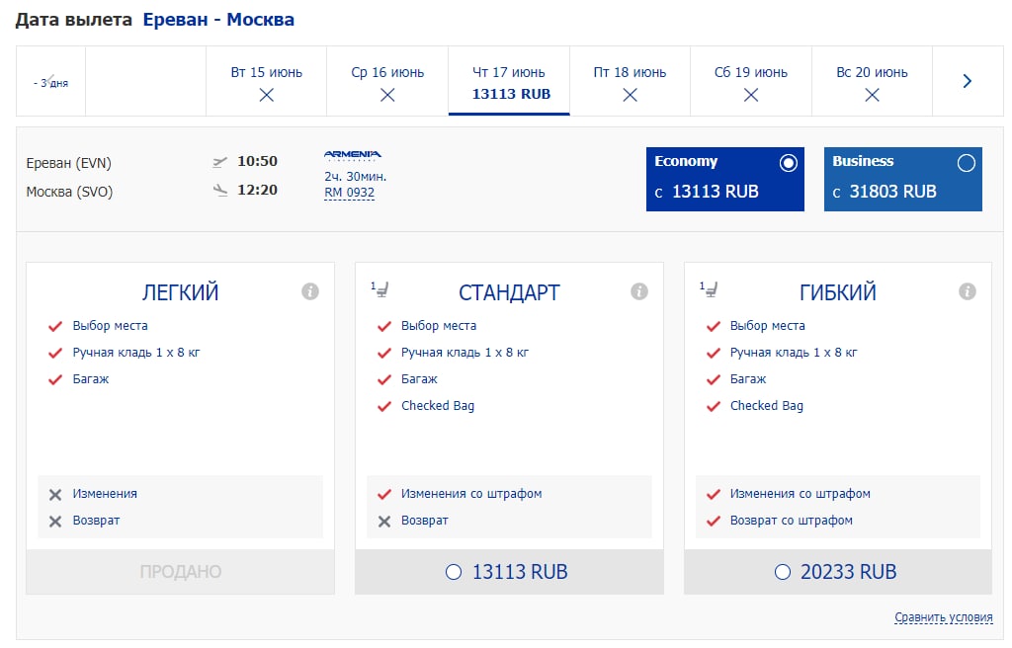Image resolution: width=1012 pixels, height=648 pixels.
Task: Choose the ГИБКИЙ fare for 20233 RUB
Action: tap(783, 572)
